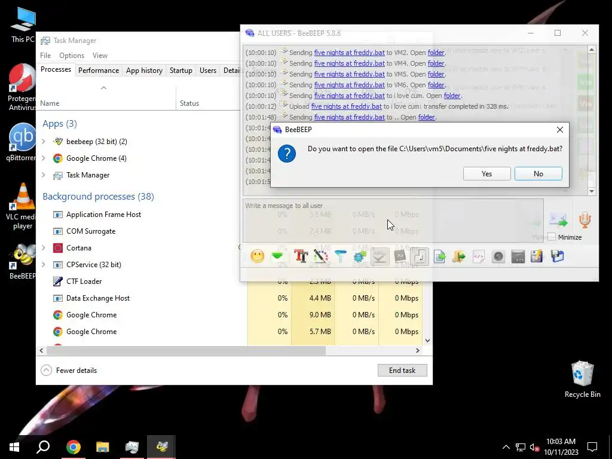Image resolution: width=612 pixels, height=459 pixels.
Task: Click Yes to open the bat file
Action: [486, 174]
